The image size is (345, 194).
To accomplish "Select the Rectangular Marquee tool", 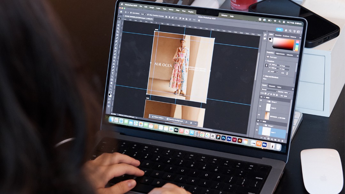I will [x=119, y=22].
